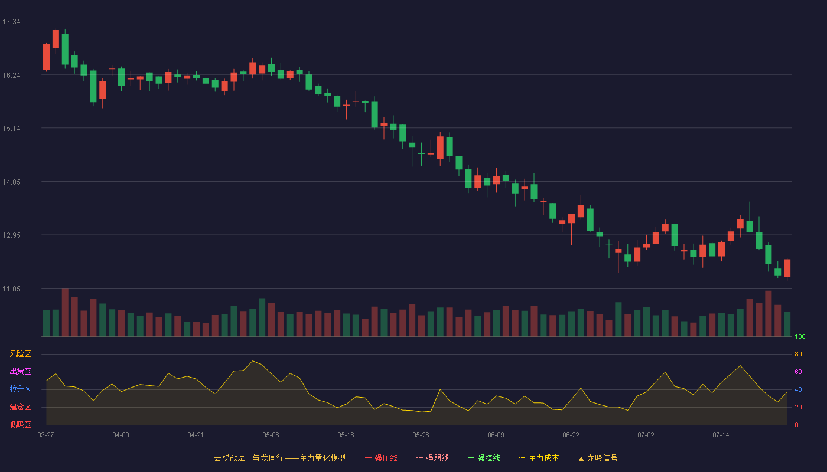Select the 建仓区 zone label

pyautogui.click(x=20, y=407)
